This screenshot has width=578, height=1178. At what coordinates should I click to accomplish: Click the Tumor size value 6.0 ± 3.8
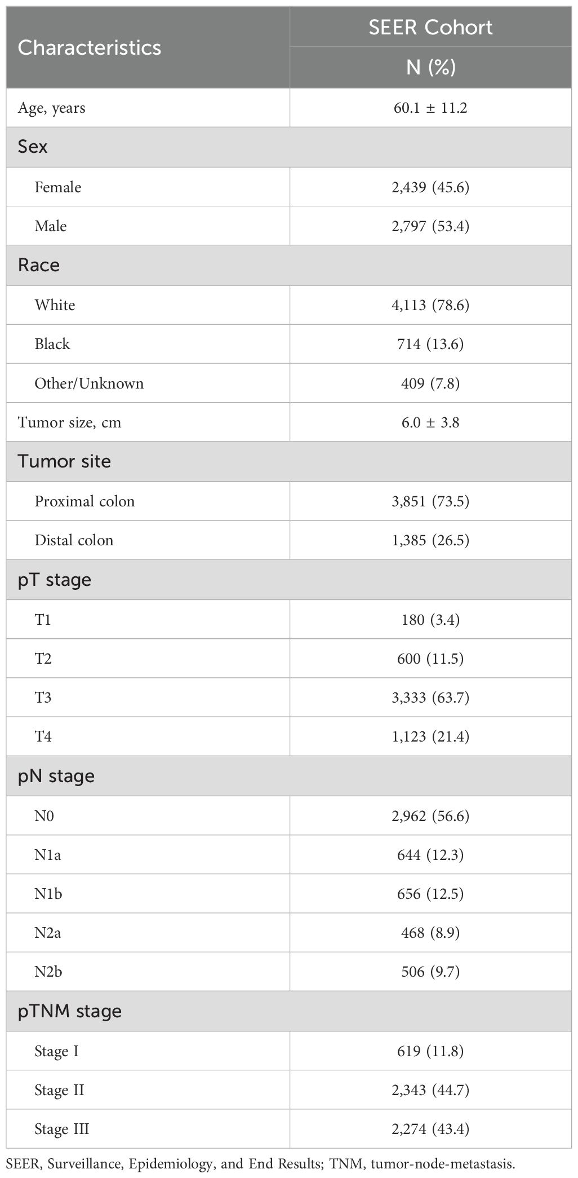click(x=430, y=422)
